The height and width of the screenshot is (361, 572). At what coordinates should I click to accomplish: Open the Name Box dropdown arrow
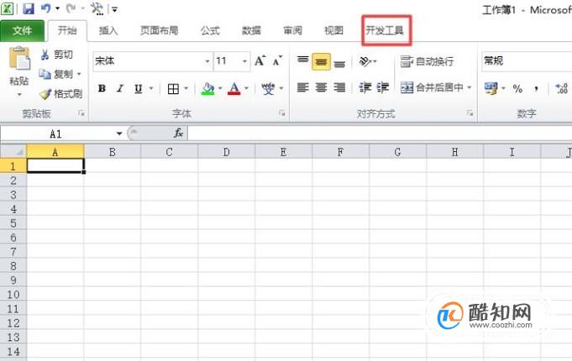[x=119, y=133]
